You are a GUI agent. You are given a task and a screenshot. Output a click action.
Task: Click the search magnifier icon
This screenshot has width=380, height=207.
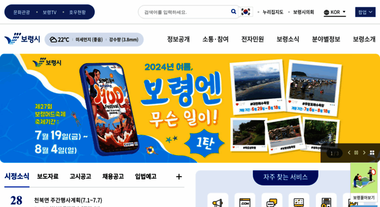(233, 11)
